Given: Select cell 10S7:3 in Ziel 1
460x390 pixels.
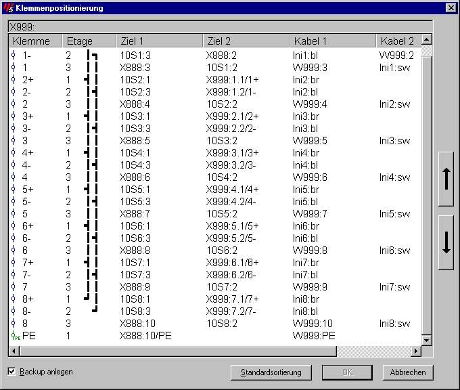Looking at the screenshot, I should point(135,275).
